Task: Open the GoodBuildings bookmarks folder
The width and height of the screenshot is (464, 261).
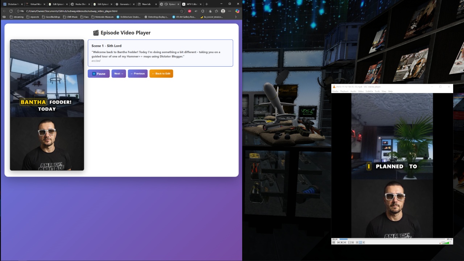Action: pos(51,17)
